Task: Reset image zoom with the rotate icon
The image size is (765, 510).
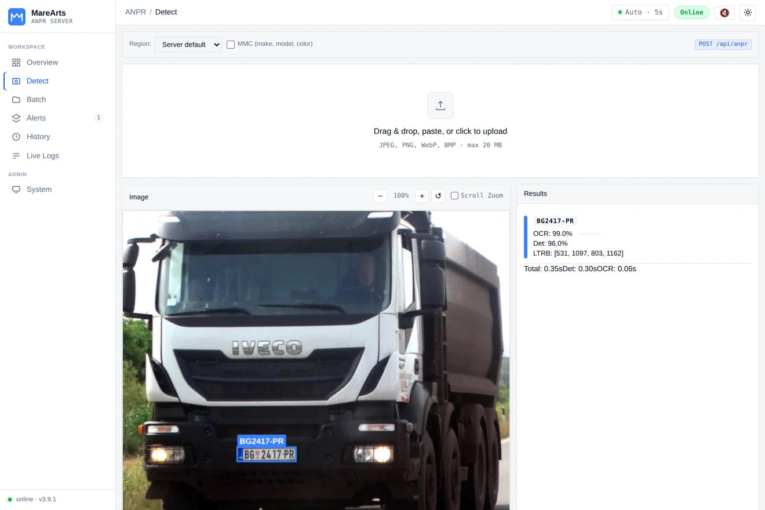Action: click(x=438, y=196)
